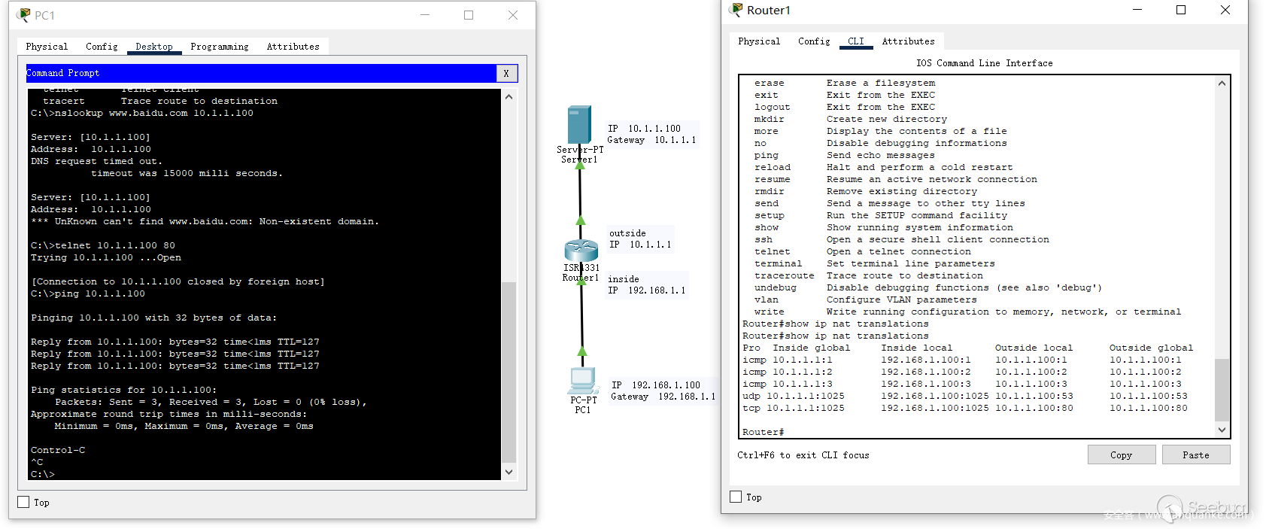The height and width of the screenshot is (529, 1266).
Task: Toggle the Top checkbox in Router1 window
Action: [x=736, y=497]
